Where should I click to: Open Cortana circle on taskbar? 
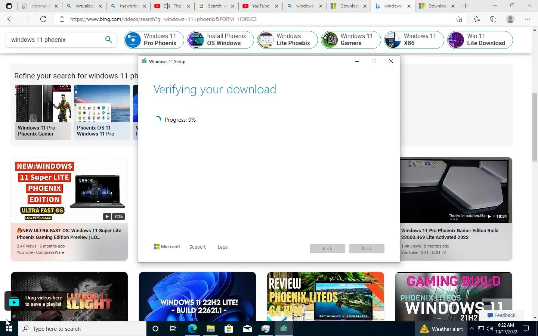tap(155, 329)
